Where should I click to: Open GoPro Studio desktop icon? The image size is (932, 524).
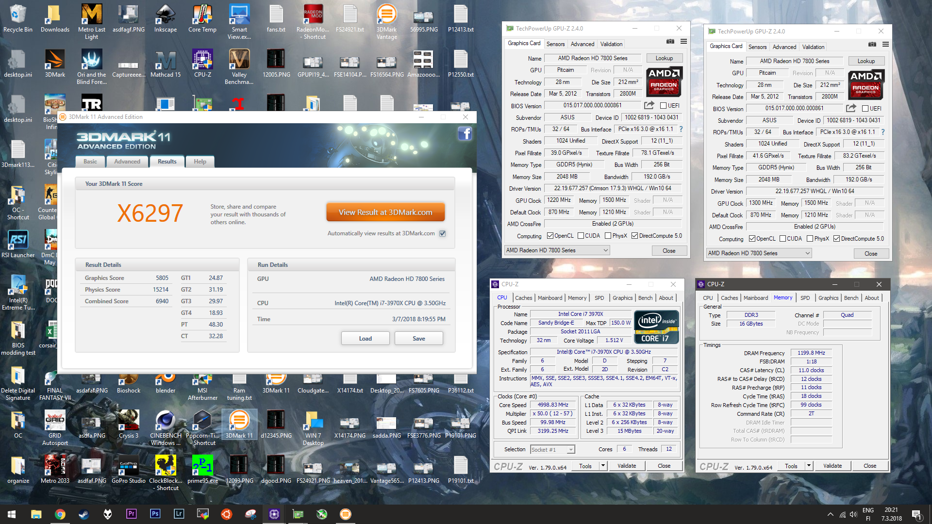(x=129, y=470)
